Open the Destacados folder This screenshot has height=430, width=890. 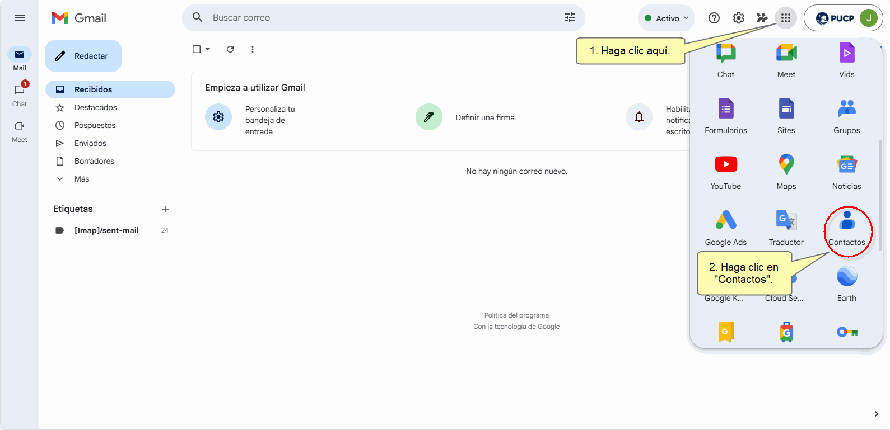point(95,107)
